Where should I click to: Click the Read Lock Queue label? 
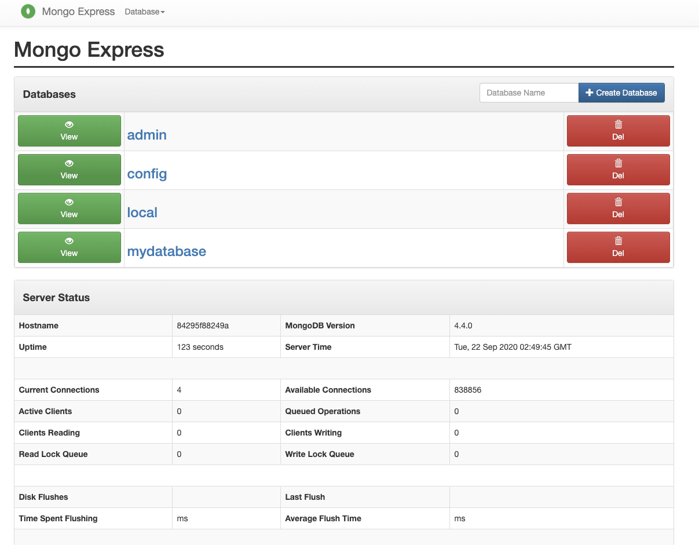coord(53,454)
